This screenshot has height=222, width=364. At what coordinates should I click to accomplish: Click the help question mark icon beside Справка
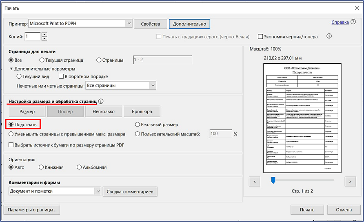tap(353, 22)
